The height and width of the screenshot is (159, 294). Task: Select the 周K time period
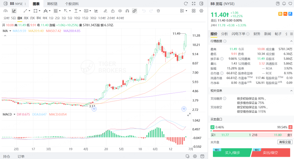point(26,18)
